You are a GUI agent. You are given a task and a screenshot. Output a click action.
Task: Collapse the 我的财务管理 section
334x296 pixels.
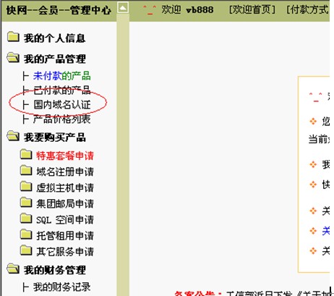54,270
